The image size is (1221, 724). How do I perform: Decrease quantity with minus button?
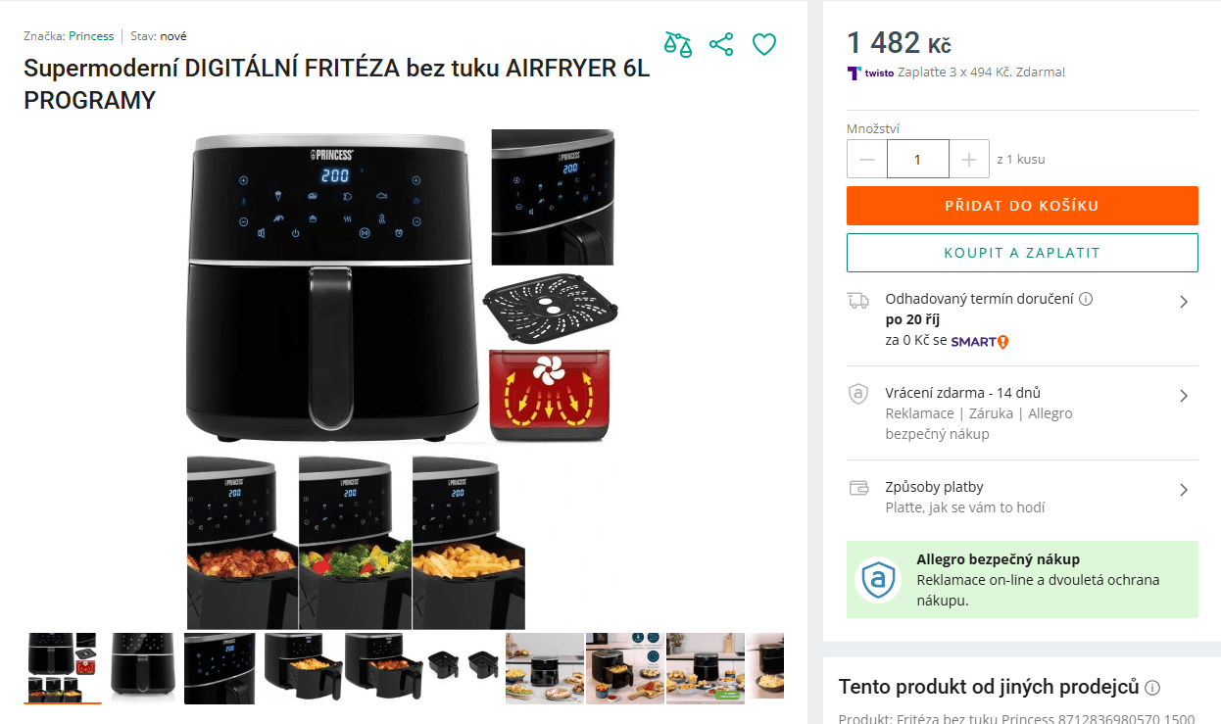tap(867, 159)
